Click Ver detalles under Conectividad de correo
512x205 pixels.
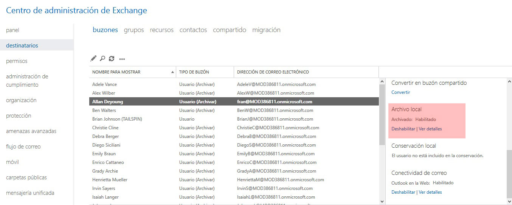(430, 192)
